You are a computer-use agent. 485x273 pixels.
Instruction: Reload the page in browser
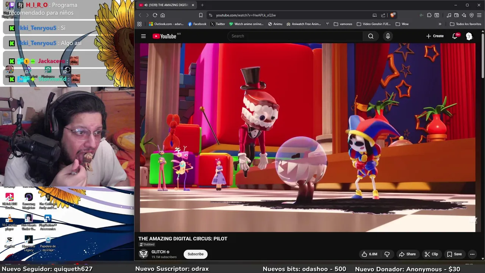coord(155,15)
